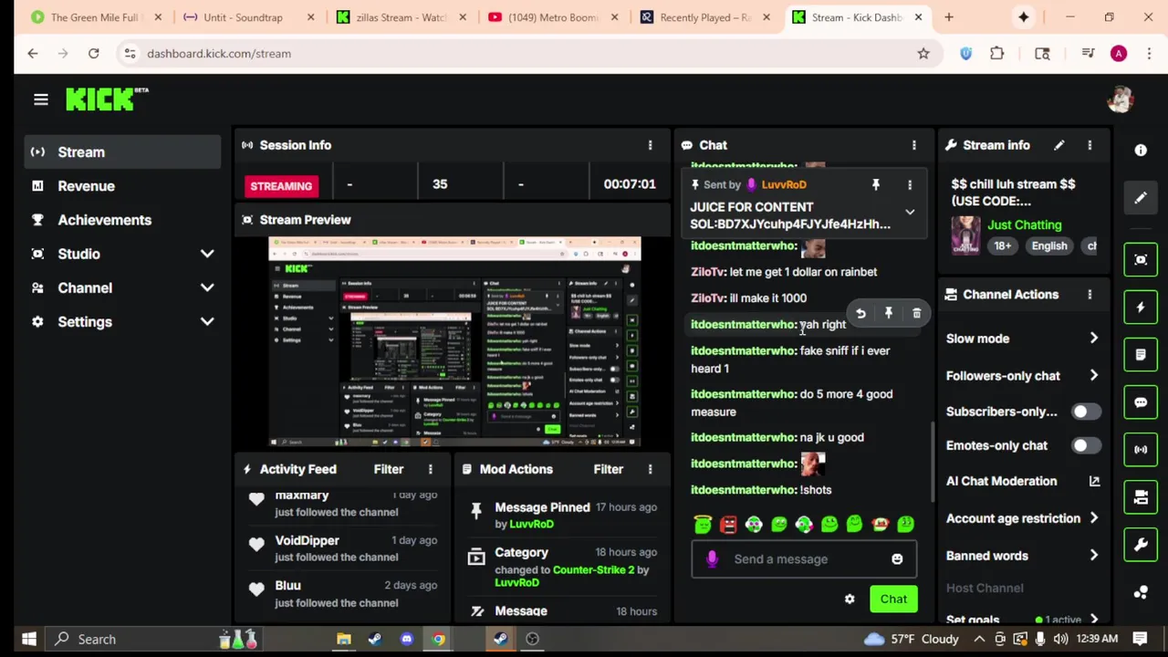Open the Stream page in sidebar
1168x657 pixels.
click(x=122, y=152)
